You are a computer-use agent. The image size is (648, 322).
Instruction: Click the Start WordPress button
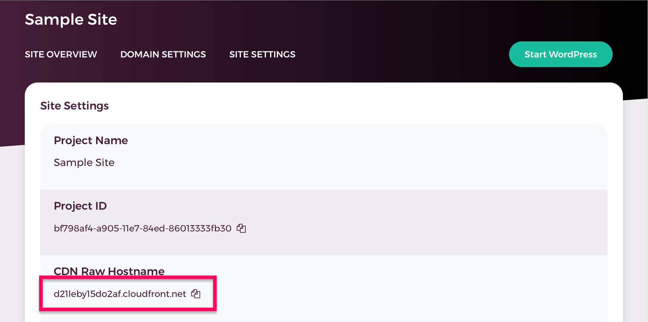(561, 54)
